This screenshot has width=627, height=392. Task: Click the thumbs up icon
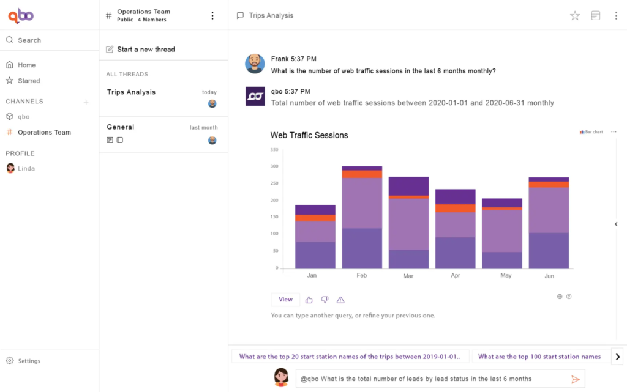pyautogui.click(x=309, y=300)
